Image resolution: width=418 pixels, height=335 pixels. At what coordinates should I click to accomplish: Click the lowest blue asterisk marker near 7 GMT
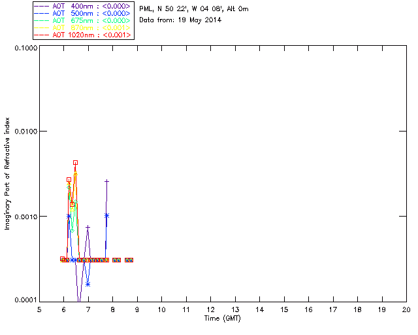pyautogui.click(x=88, y=284)
